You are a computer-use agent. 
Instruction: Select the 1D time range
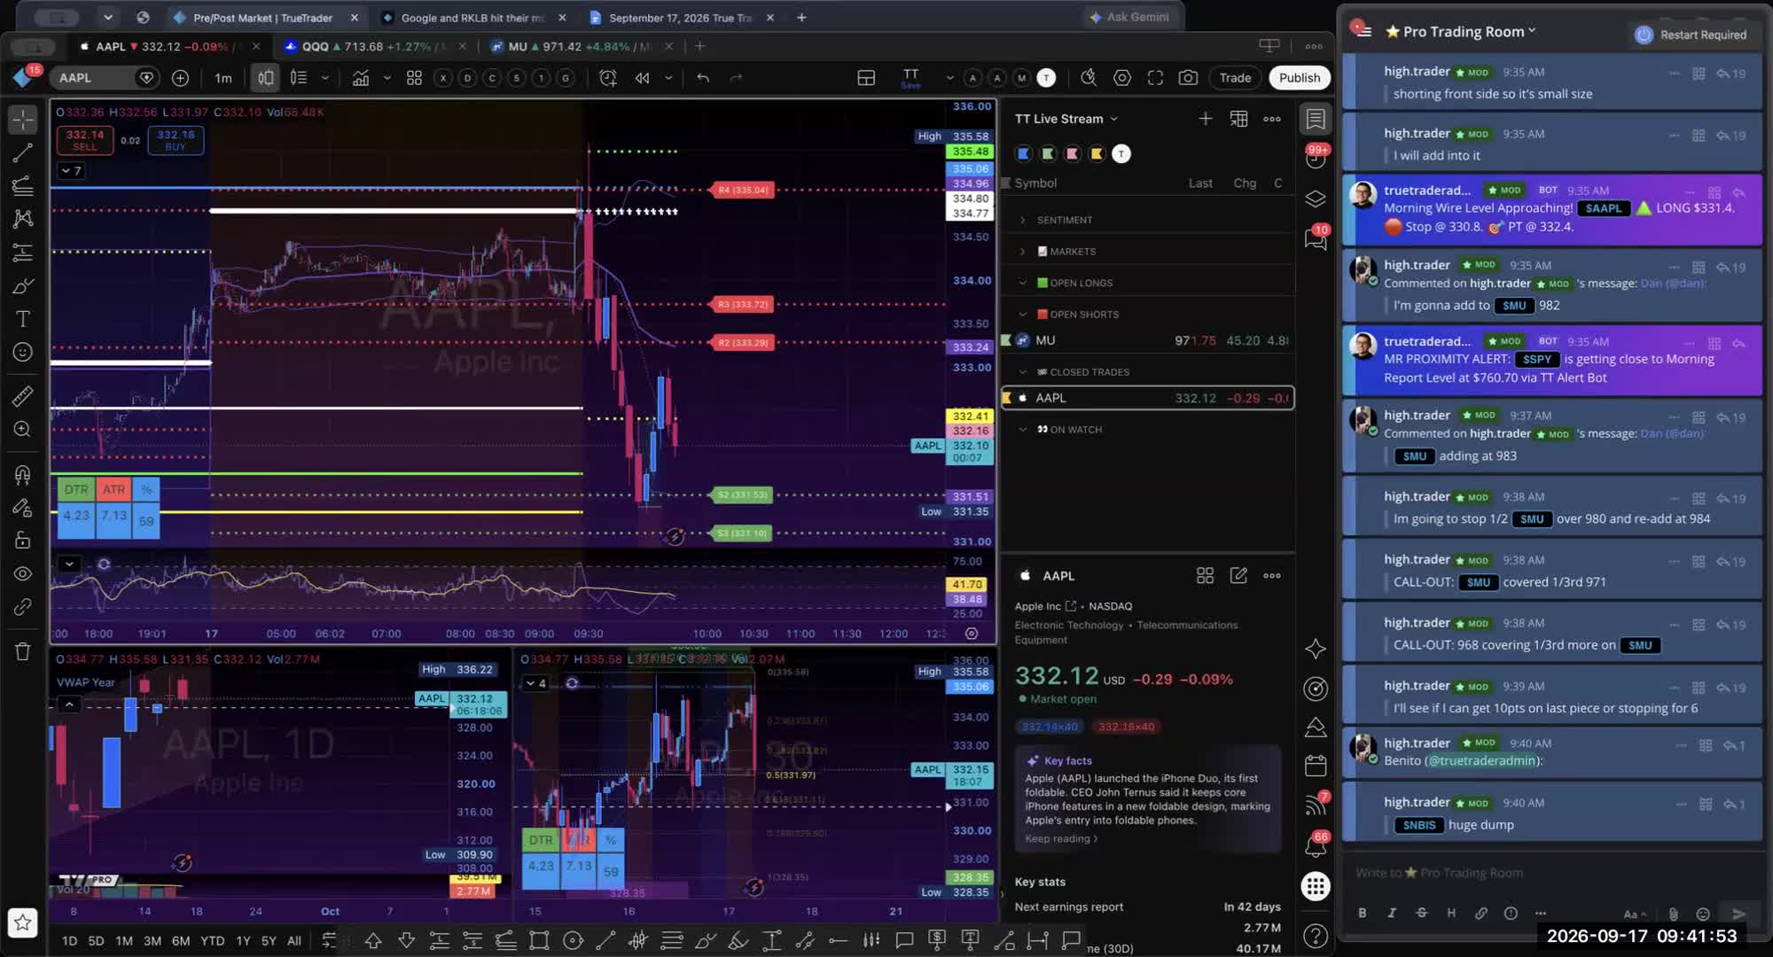click(69, 941)
